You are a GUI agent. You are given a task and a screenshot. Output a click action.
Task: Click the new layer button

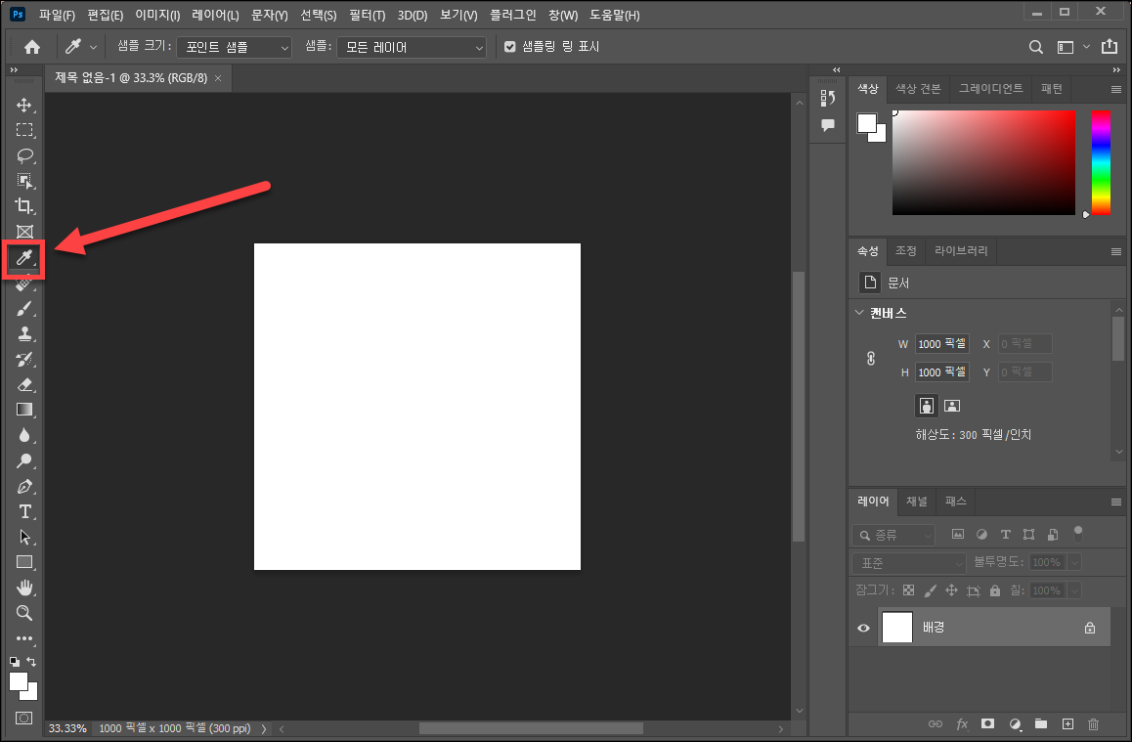pyautogui.click(x=1067, y=724)
